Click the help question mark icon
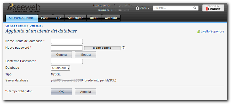This screenshot has height=105, width=232. click(x=138, y=8)
